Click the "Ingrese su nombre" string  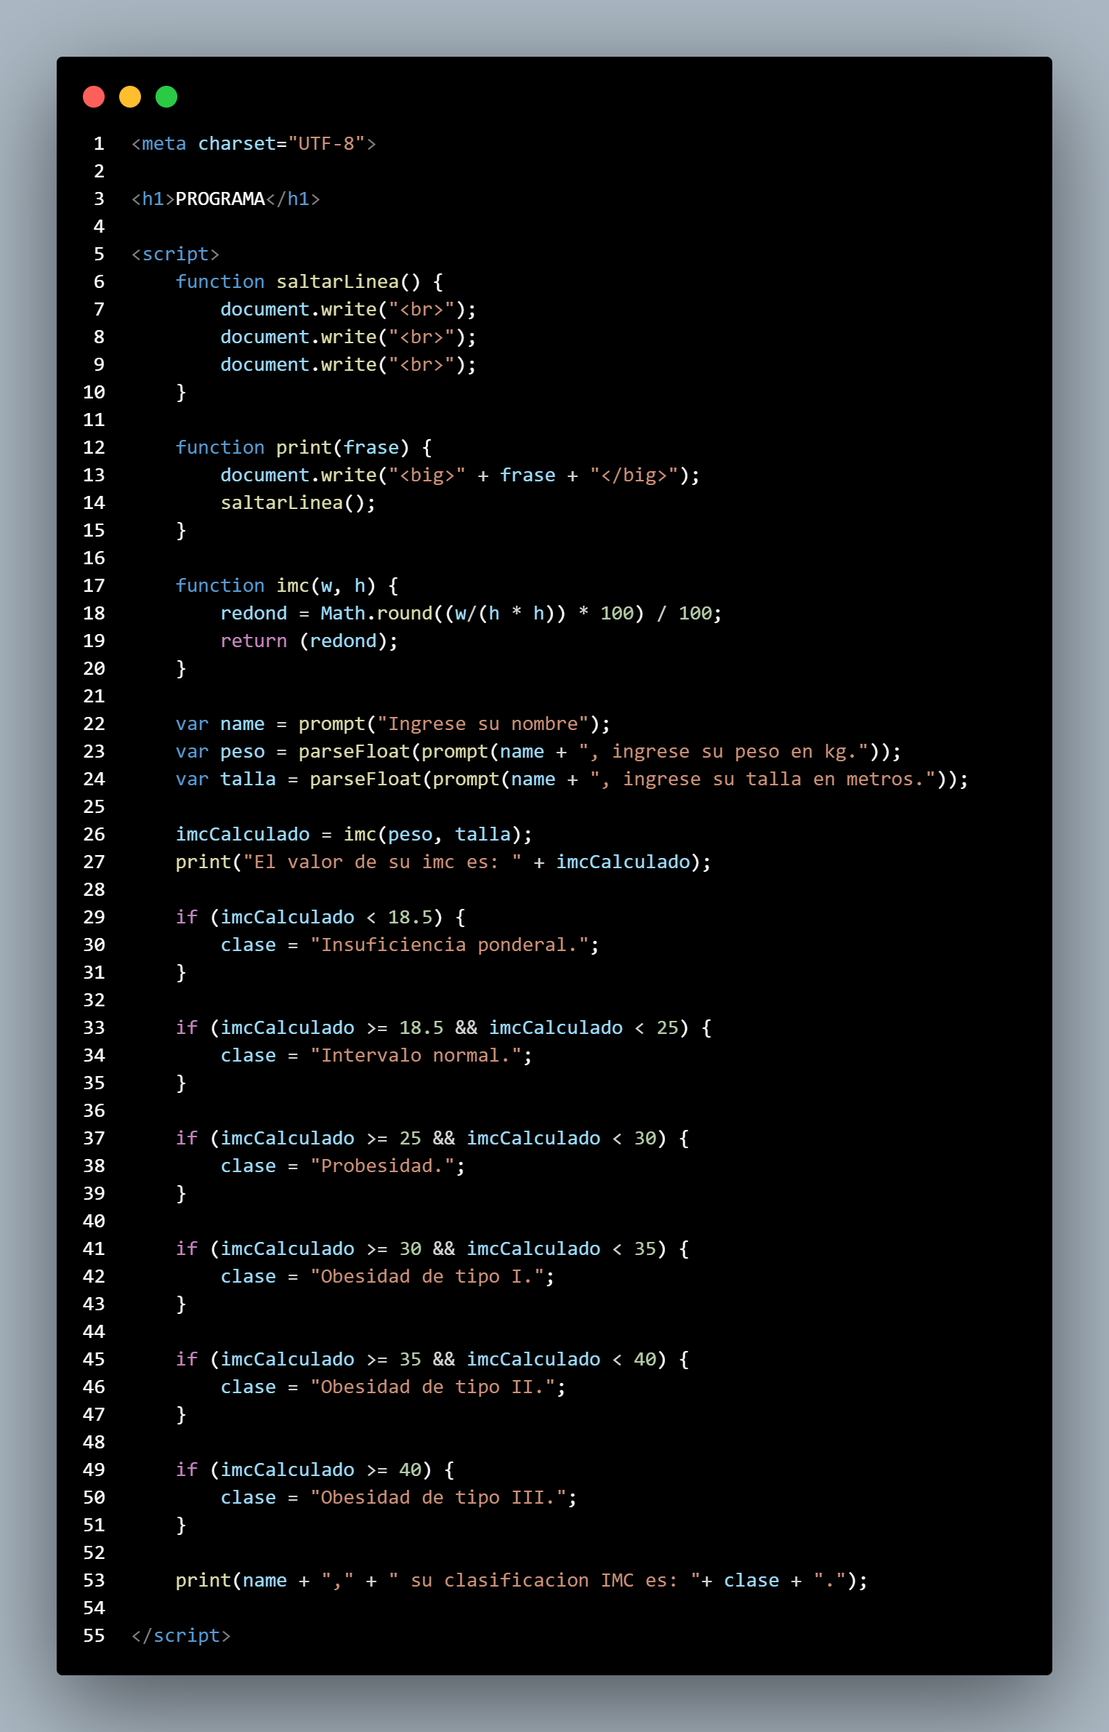(483, 724)
